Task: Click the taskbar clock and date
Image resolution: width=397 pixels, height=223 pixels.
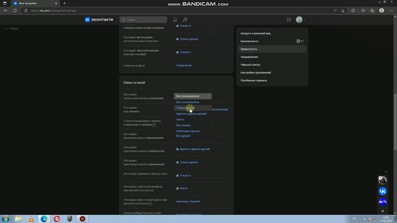Action: point(386,219)
